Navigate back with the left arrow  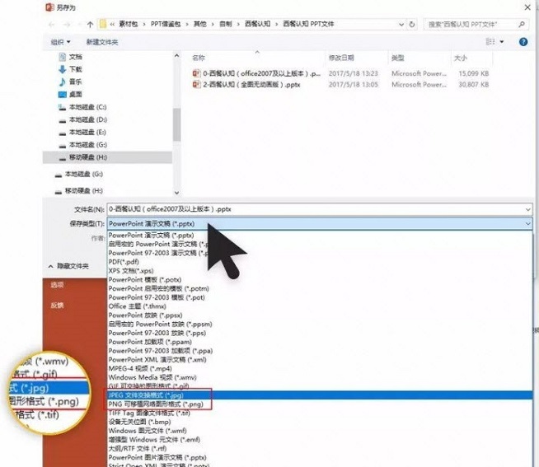[52, 25]
